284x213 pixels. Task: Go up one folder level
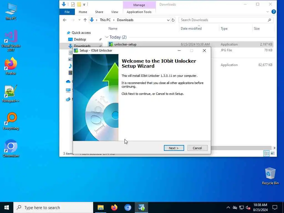pos(85,20)
